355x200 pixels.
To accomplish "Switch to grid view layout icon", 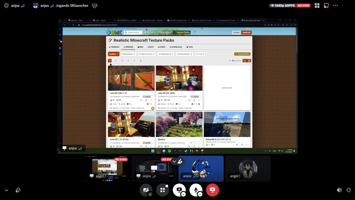I will tap(317, 5).
